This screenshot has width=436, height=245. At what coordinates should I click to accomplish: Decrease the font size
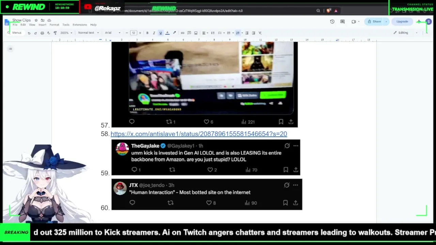(127, 33)
